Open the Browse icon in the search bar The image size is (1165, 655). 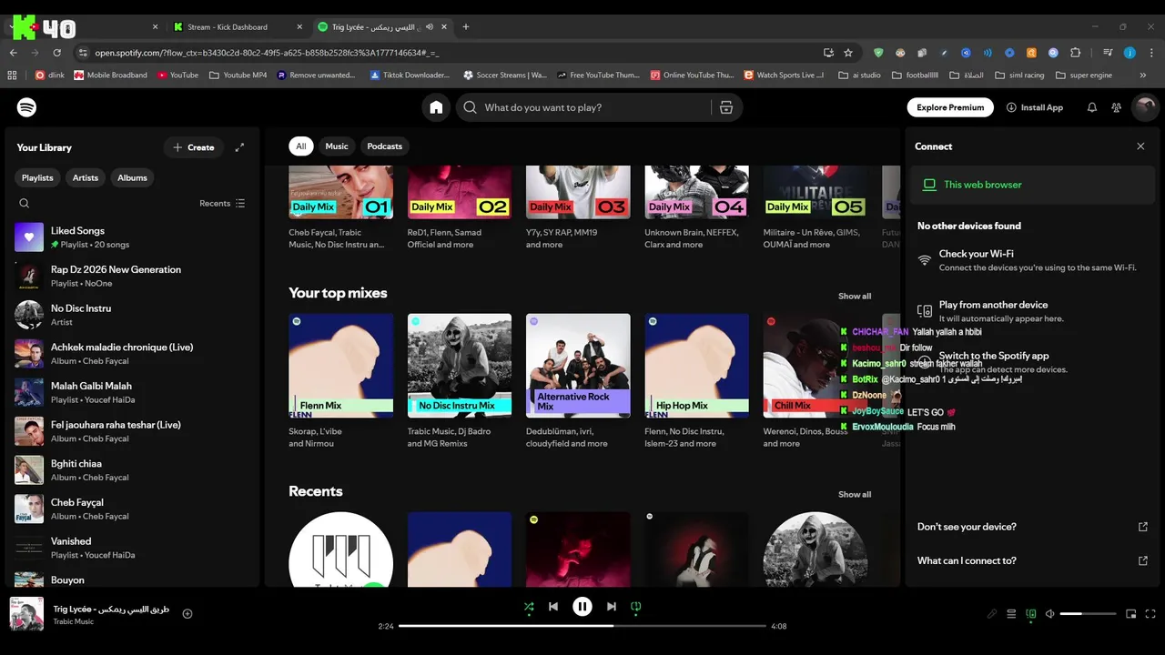(x=725, y=107)
